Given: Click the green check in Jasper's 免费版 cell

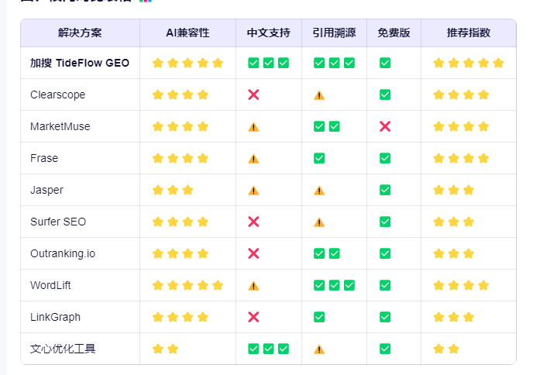Looking at the screenshot, I should [385, 190].
